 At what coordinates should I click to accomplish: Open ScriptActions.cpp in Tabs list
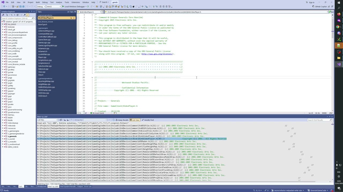(x=45, y=60)
